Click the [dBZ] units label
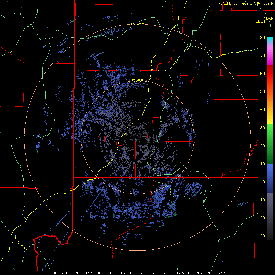 tap(259, 21)
